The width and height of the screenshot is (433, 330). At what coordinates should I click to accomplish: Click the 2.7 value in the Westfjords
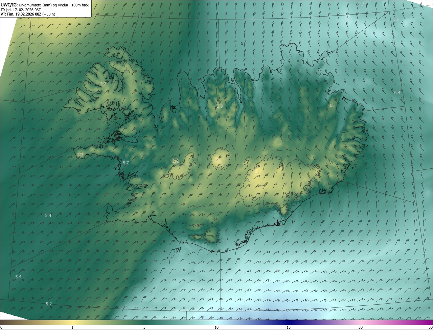103,84
